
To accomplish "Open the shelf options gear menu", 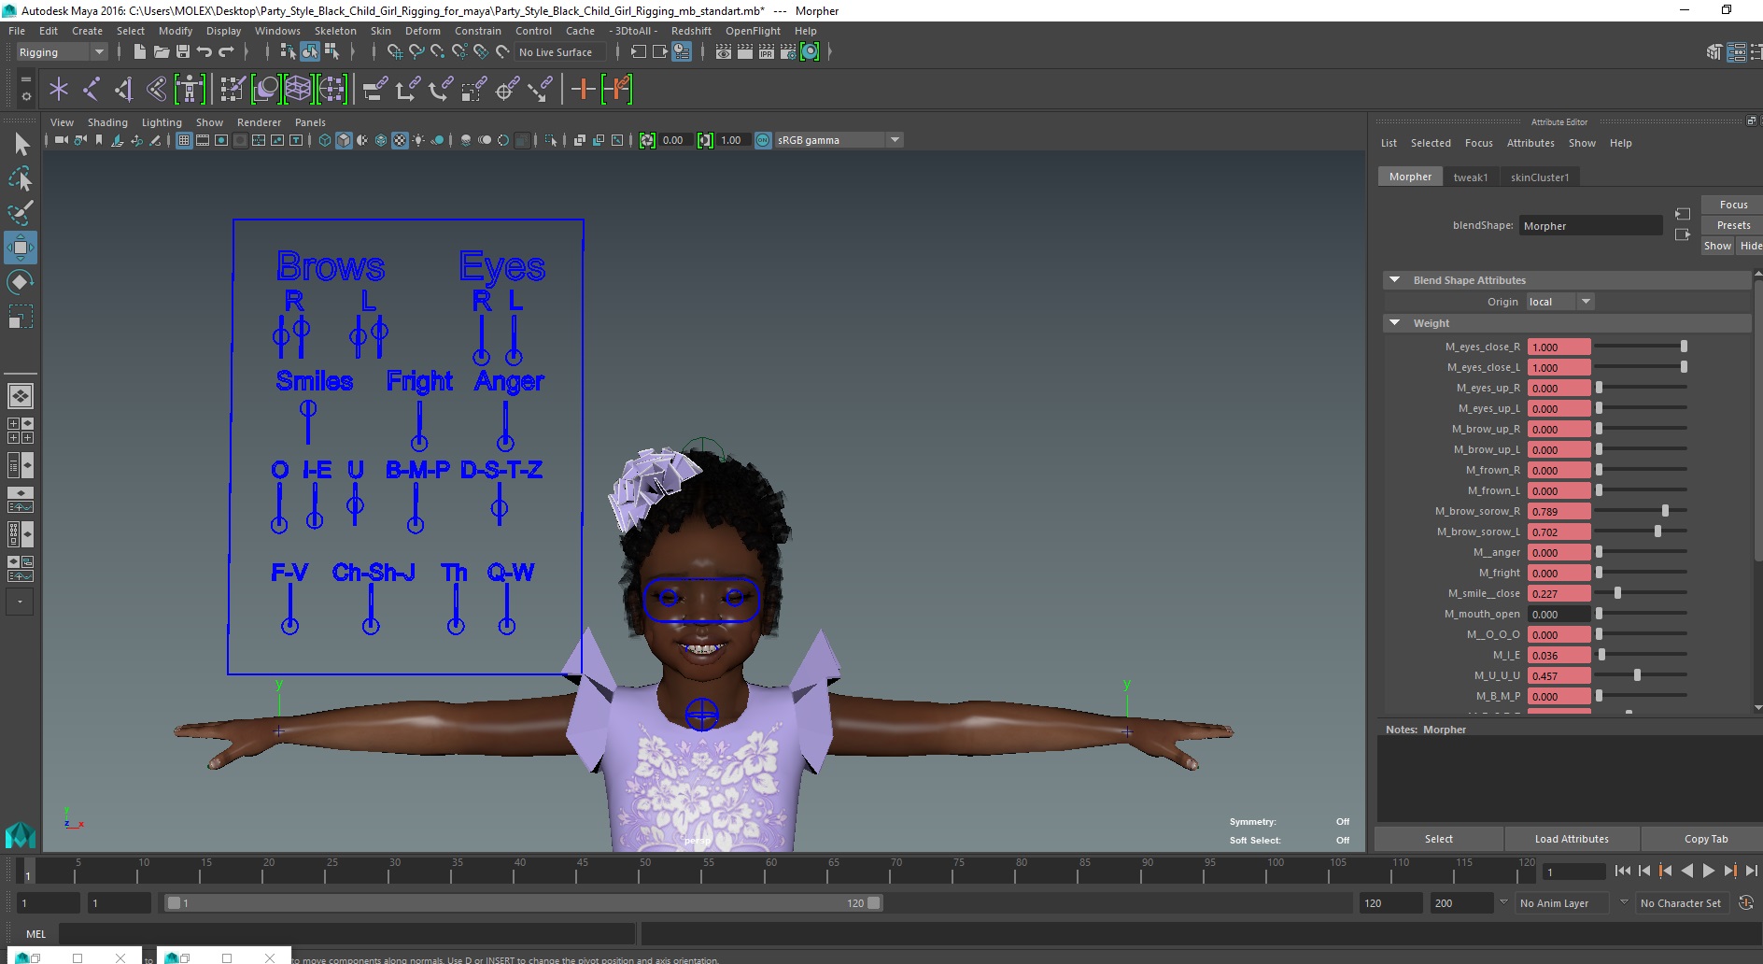I will click(26, 96).
